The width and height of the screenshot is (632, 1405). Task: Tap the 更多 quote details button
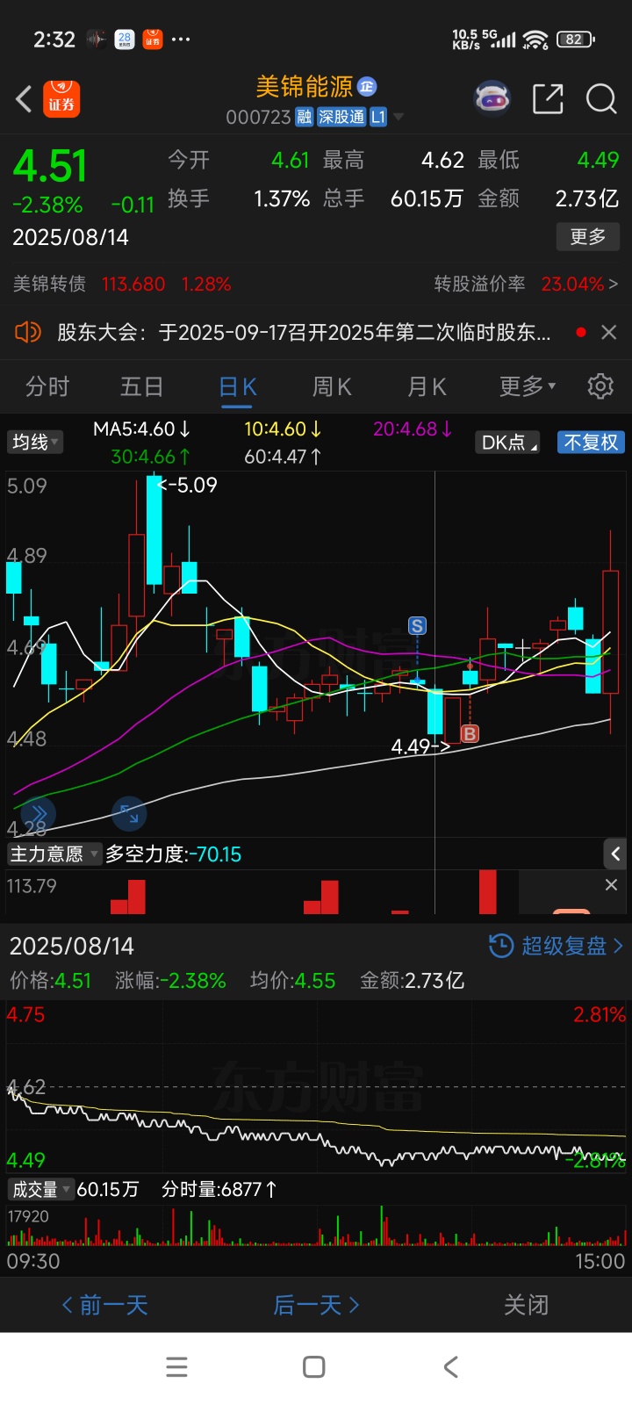588,236
